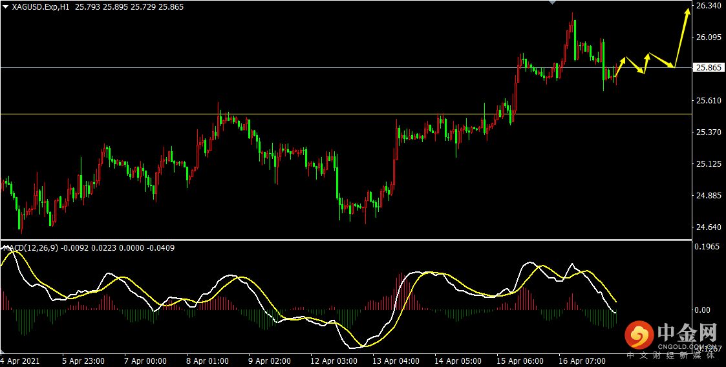Click the current price tag 25.865
The height and width of the screenshot is (367, 726).
(709, 68)
